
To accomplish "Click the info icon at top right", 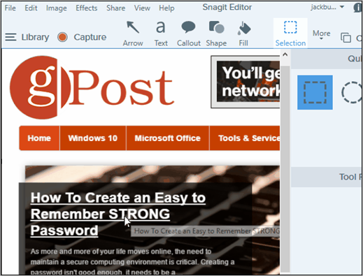I will coord(357,8).
